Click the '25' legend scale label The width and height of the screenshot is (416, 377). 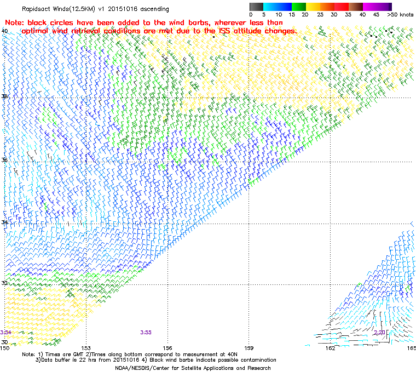320,15
